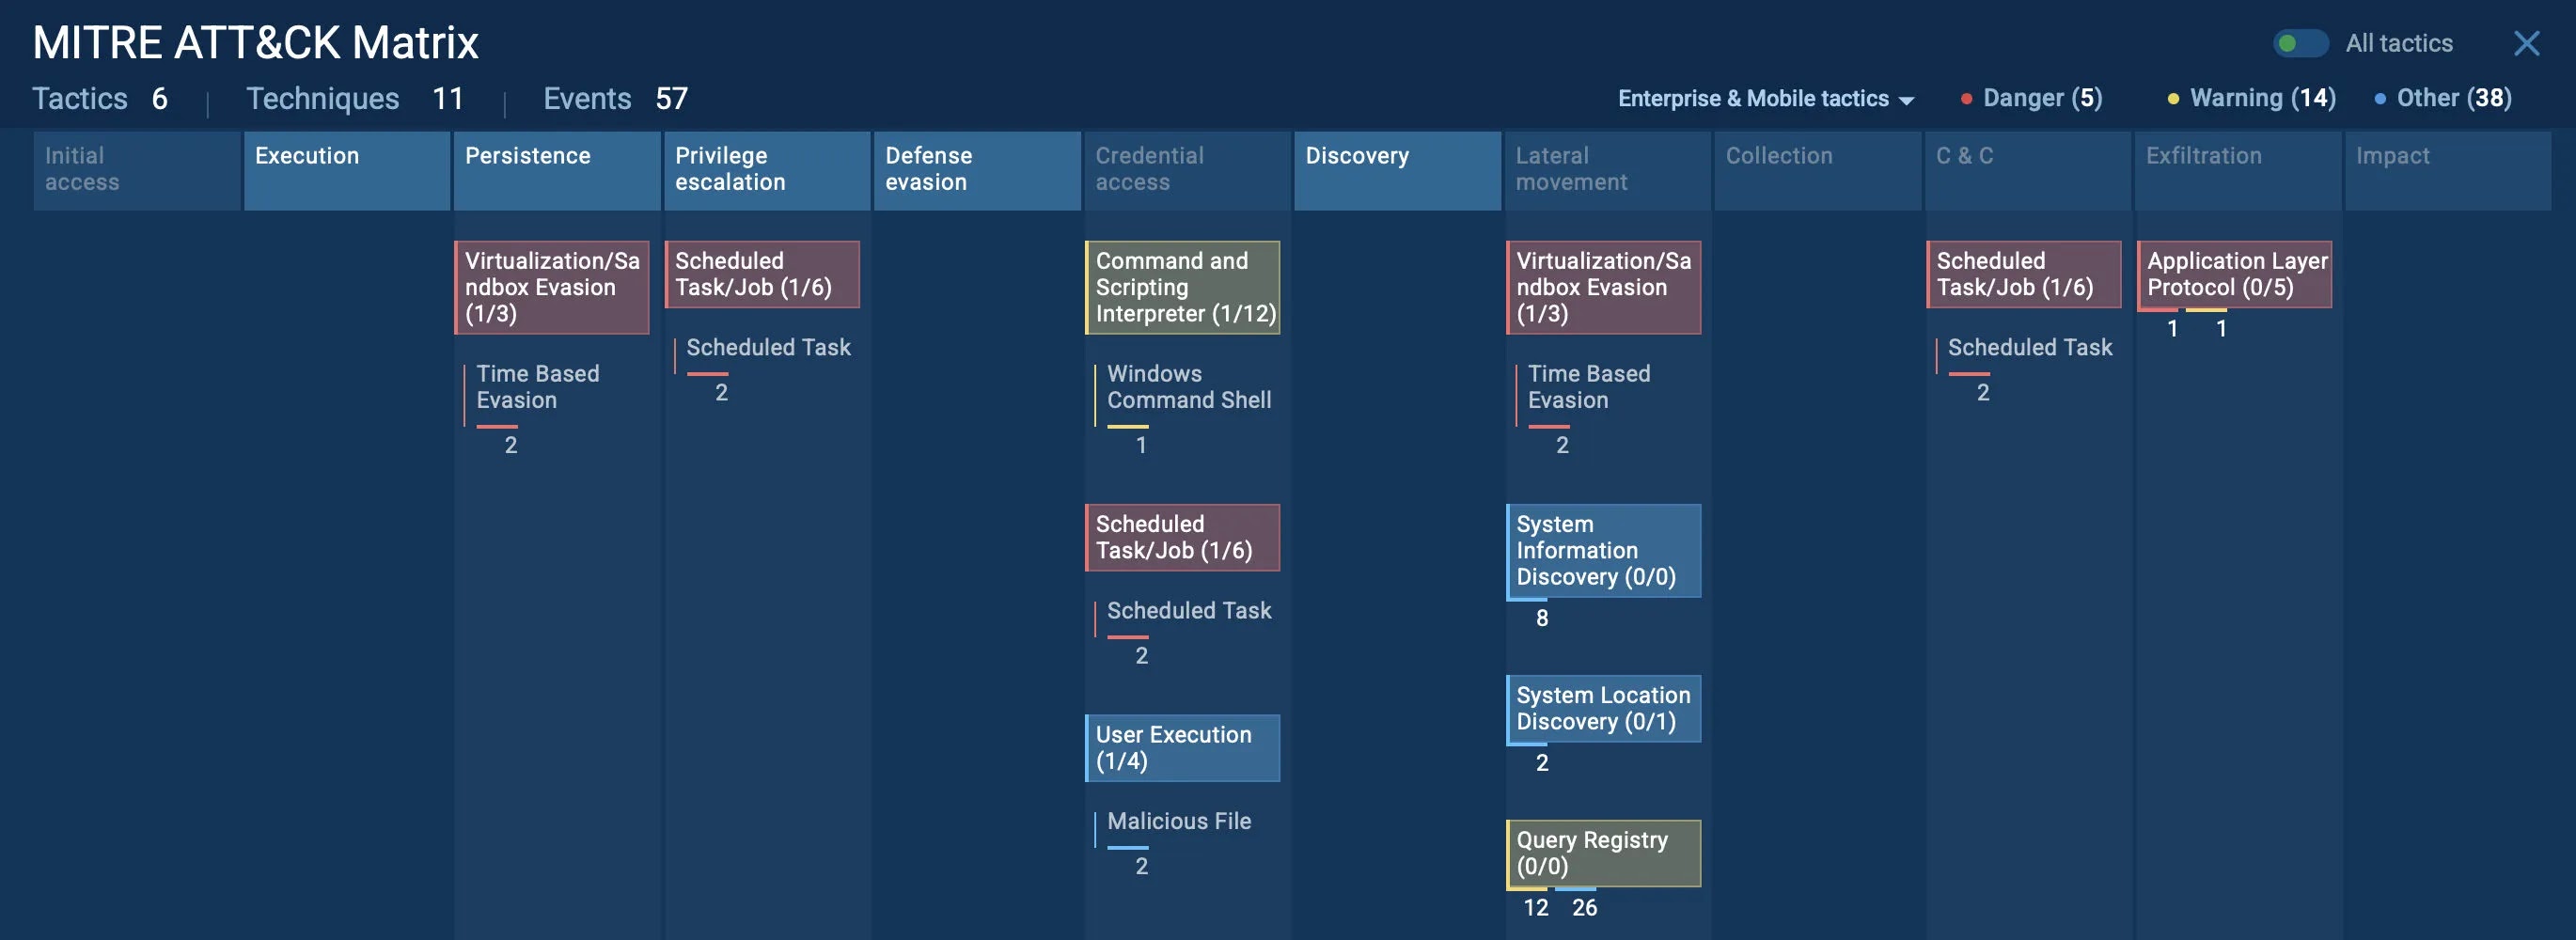This screenshot has width=2576, height=940.
Task: Open Command and Scripting Interpreter (1/12)
Action: (x=1183, y=287)
